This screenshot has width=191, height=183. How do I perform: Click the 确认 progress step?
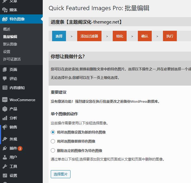[145, 36]
